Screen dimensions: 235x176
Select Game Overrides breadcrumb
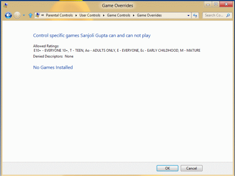(x=149, y=15)
